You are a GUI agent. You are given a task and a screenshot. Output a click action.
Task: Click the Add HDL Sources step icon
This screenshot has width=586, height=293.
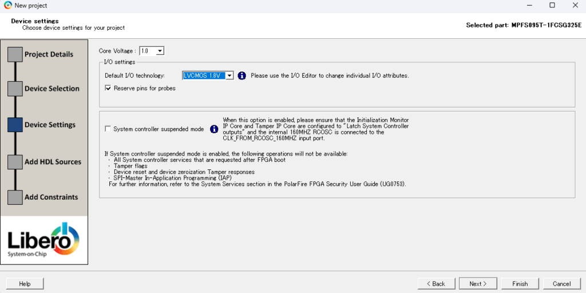[x=15, y=162]
